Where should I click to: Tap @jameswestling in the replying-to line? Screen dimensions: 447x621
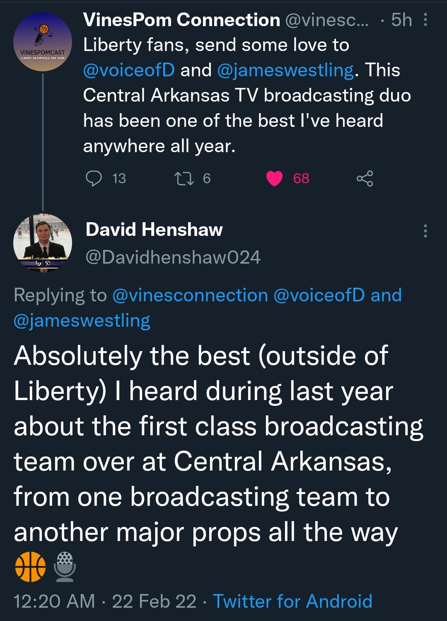click(x=82, y=321)
